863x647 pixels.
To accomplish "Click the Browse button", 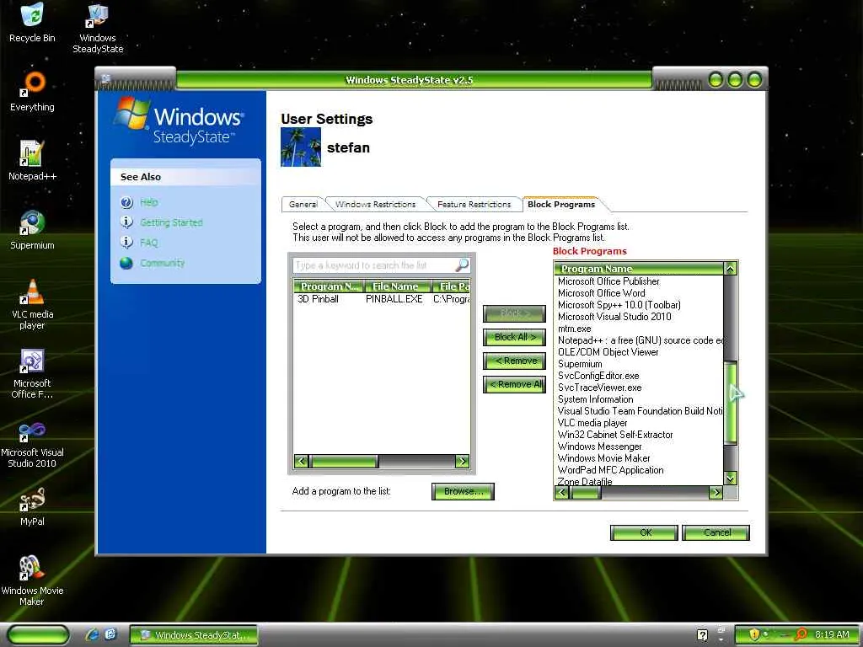I will [x=463, y=491].
